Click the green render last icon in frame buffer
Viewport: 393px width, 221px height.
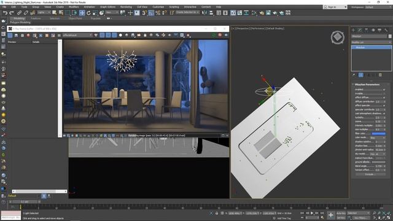tap(214, 35)
